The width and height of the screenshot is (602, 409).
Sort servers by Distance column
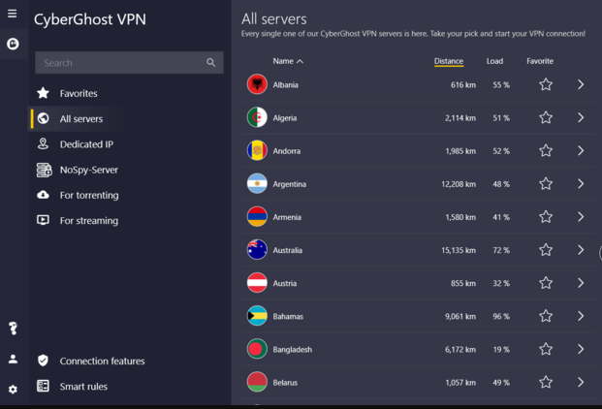[449, 61]
